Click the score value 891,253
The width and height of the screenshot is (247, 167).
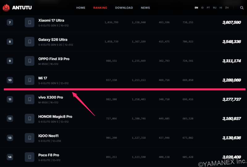pos(111,157)
